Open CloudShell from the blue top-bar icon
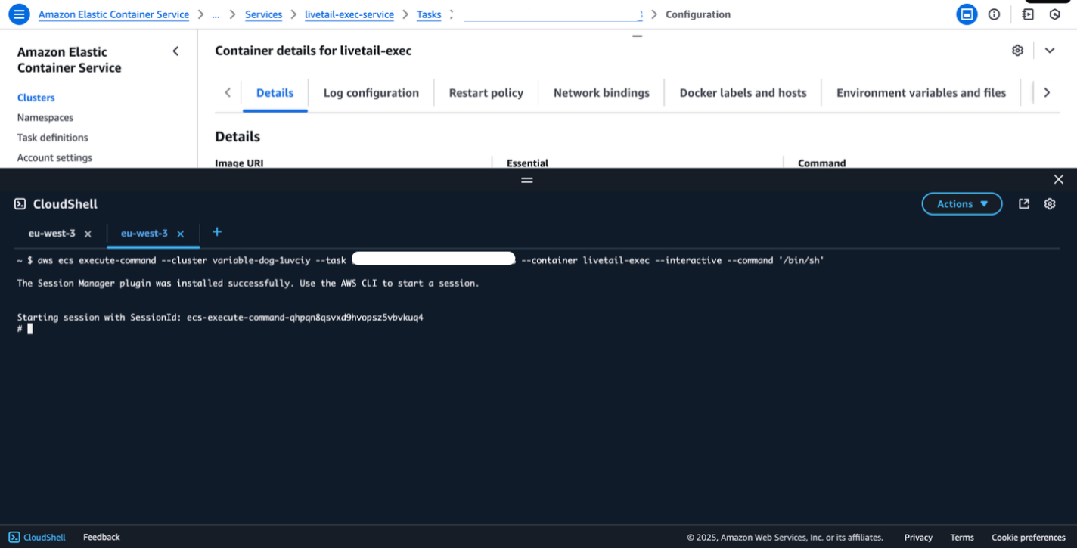 (967, 14)
